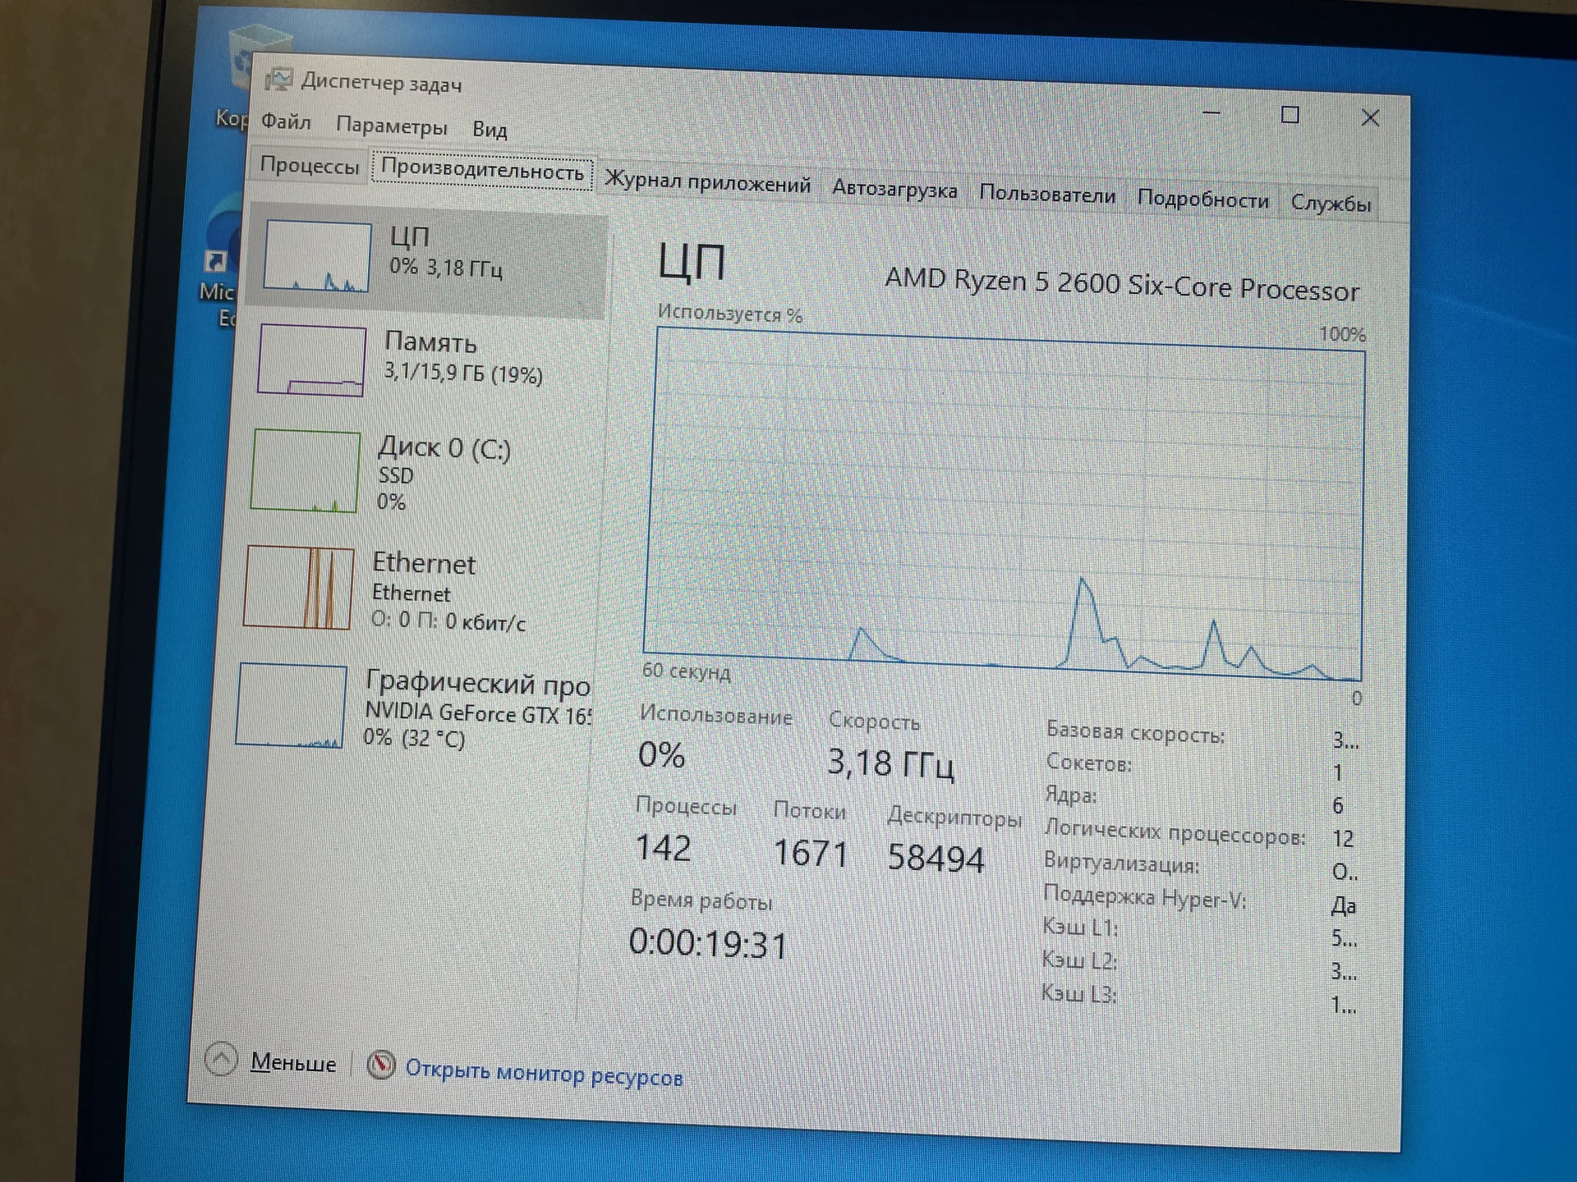Close the Task Manager window
Screen dimensions: 1577x1182
click(x=1370, y=118)
